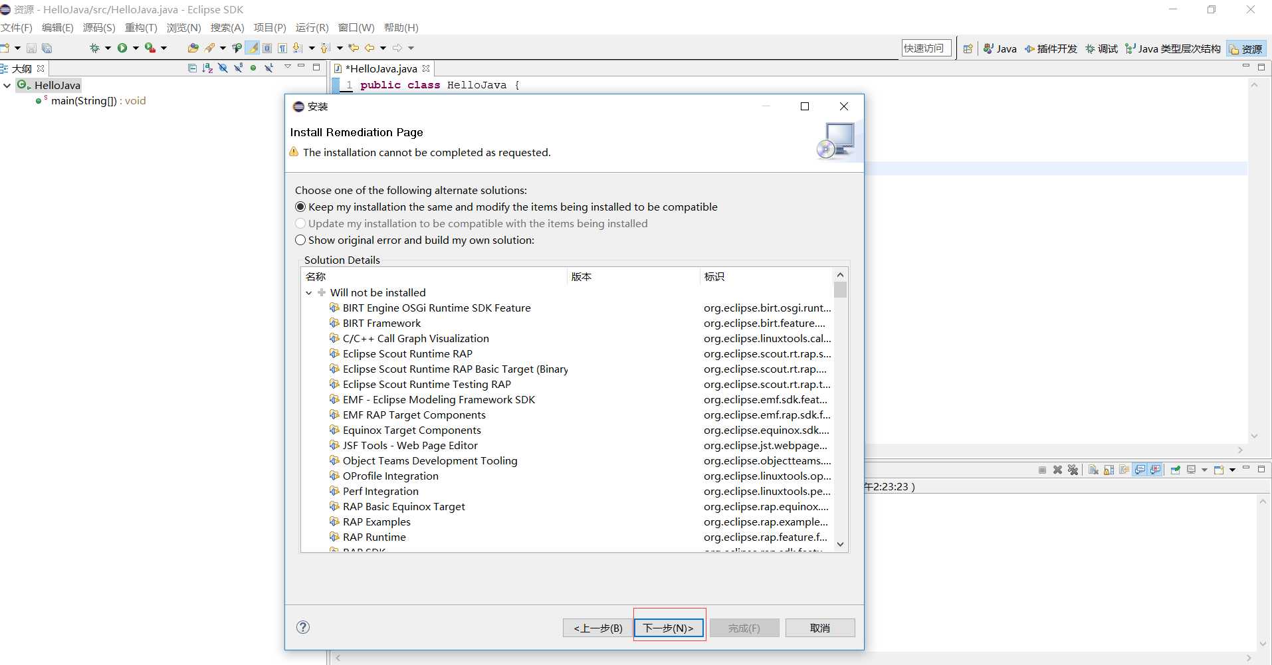
Task: Toggle Block Selection Mode icon in toolbar
Action: point(267,48)
